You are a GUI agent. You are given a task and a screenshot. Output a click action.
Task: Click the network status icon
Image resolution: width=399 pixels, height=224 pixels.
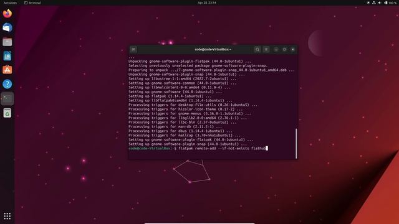[x=374, y=2]
